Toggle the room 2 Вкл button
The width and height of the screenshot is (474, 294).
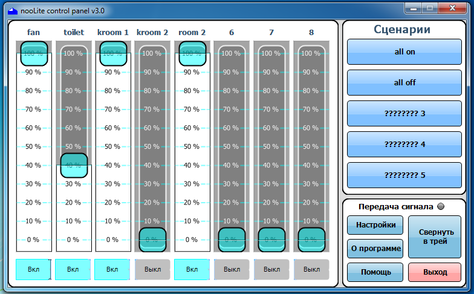192,269
